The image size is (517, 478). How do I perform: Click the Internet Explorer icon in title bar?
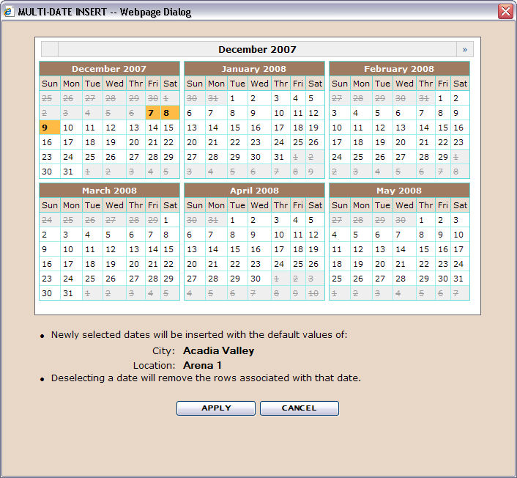[x=8, y=12]
